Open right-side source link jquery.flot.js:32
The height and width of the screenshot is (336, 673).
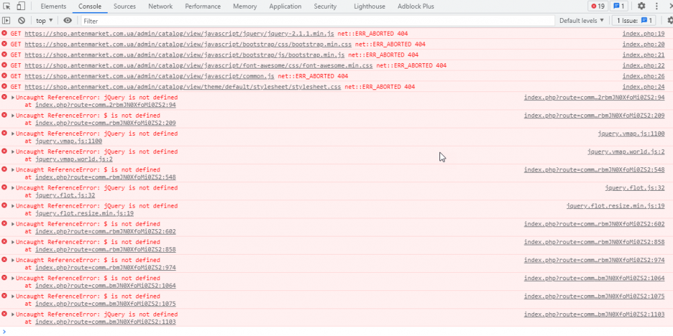click(635, 187)
